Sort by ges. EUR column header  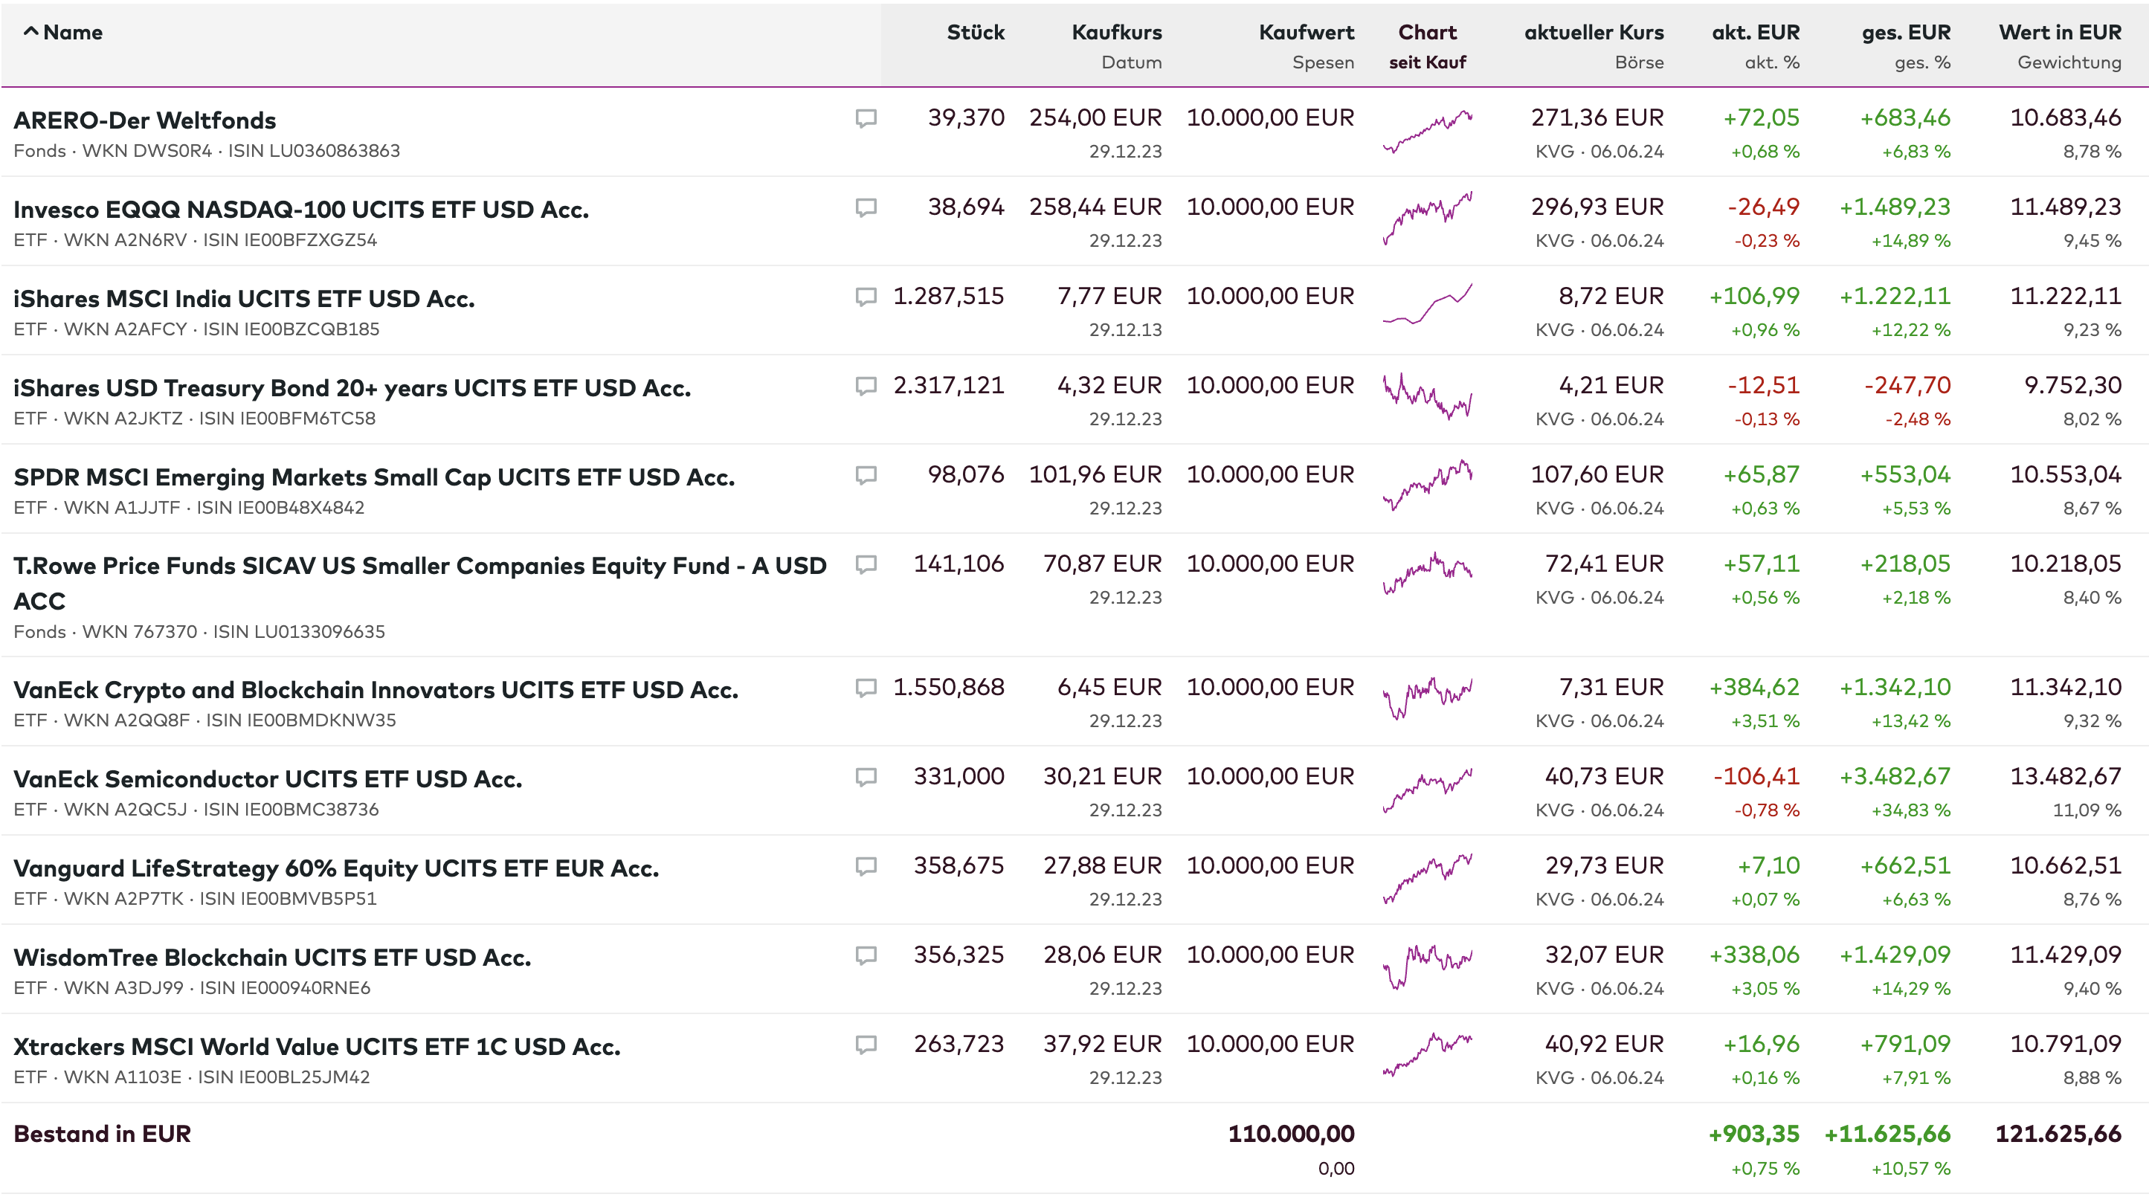[x=1905, y=33]
